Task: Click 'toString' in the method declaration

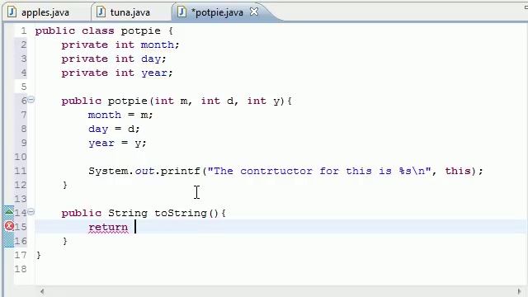Action: tap(181, 213)
